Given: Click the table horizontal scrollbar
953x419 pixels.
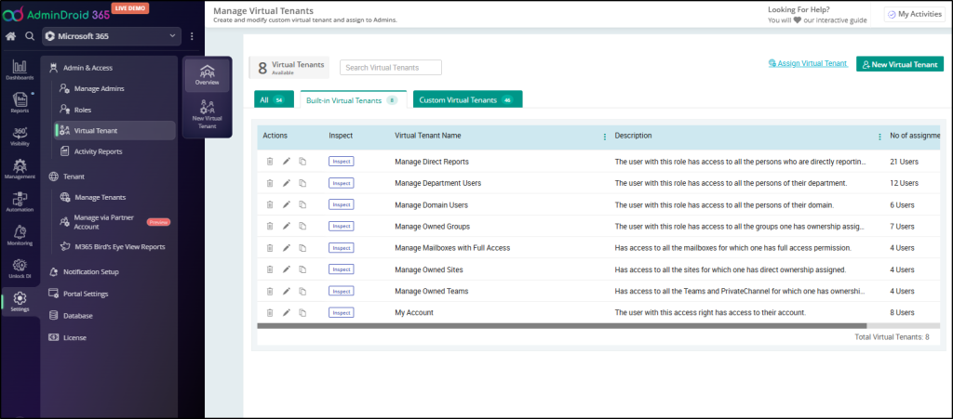Looking at the screenshot, I should click(x=561, y=325).
